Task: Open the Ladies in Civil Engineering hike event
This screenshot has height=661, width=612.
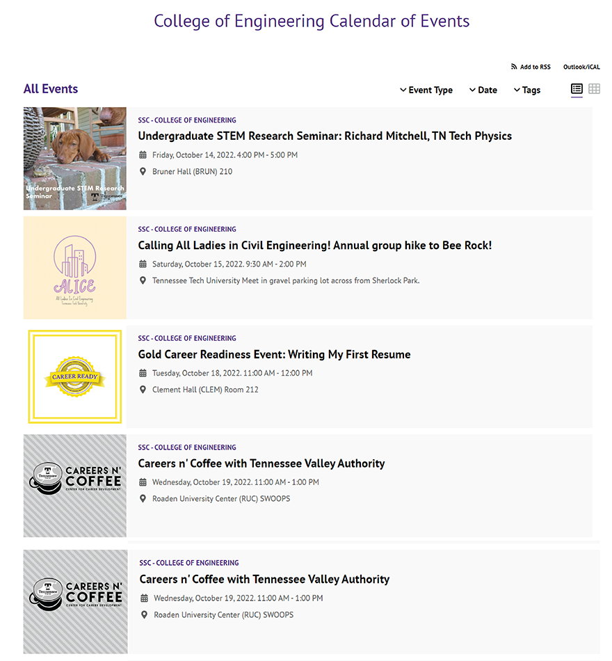Action: tap(315, 246)
